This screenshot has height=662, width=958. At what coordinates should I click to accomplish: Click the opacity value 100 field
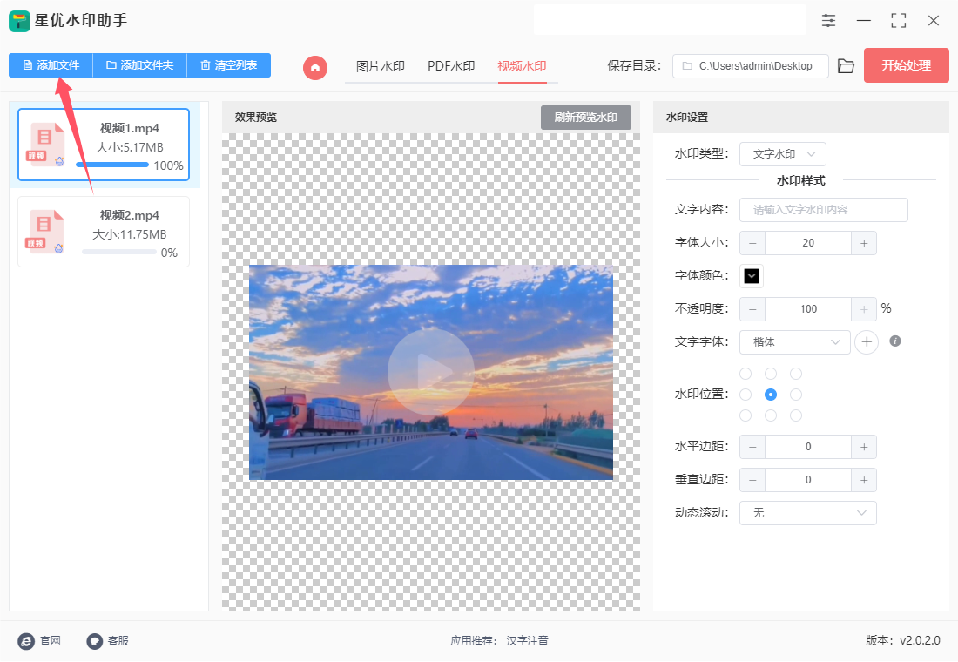(x=807, y=309)
